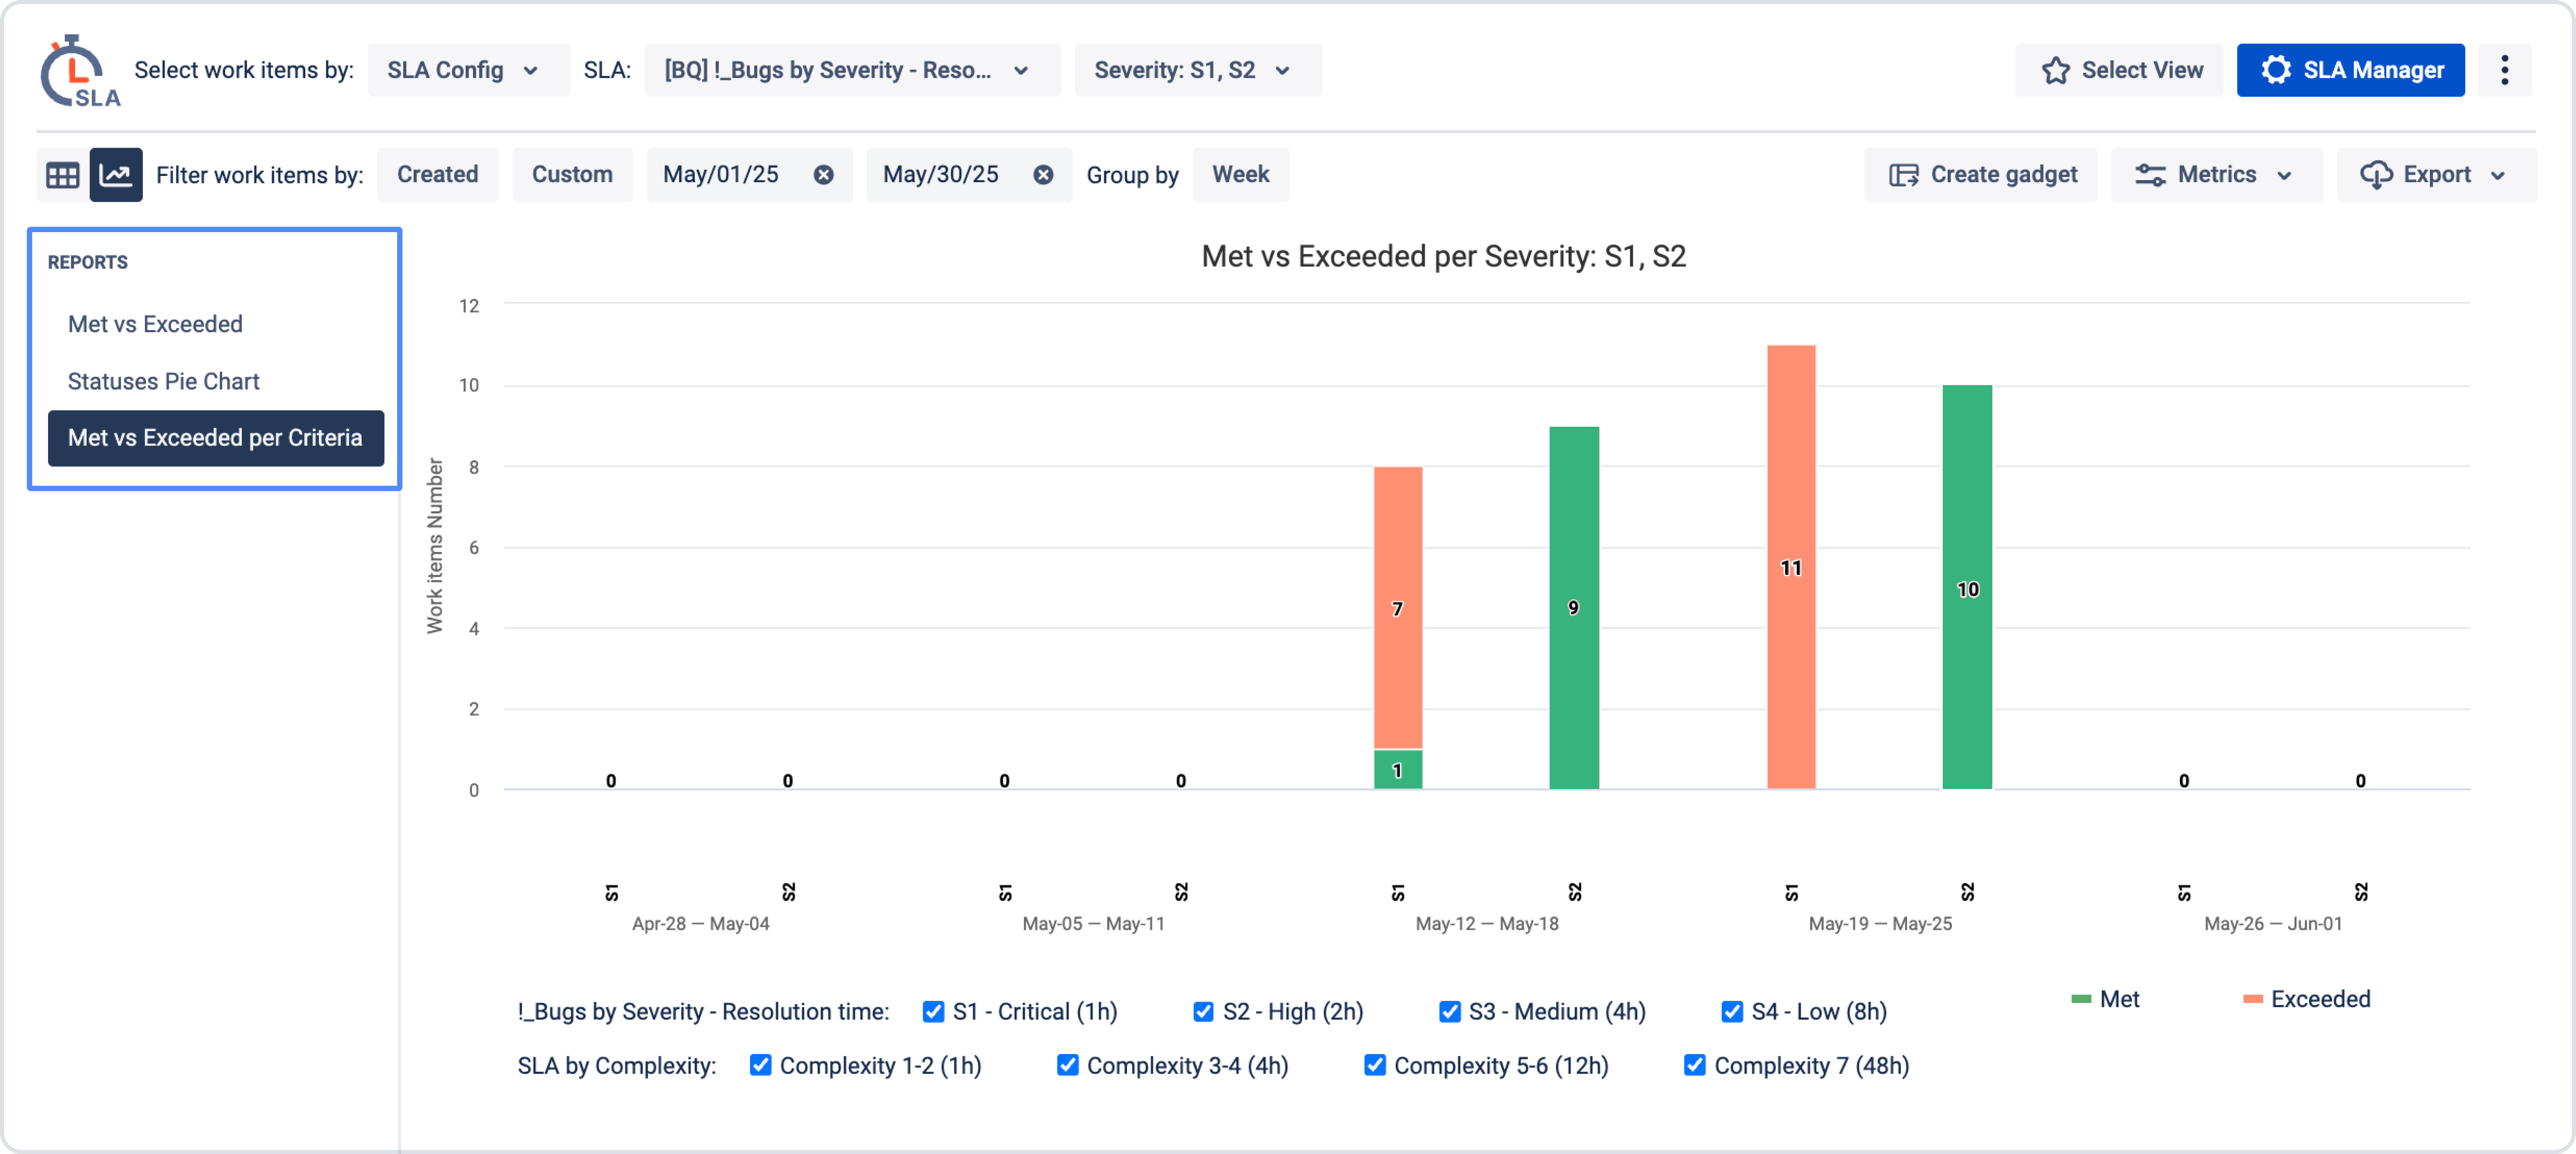Open the Severity: S1, S2 dropdown

tap(1197, 70)
